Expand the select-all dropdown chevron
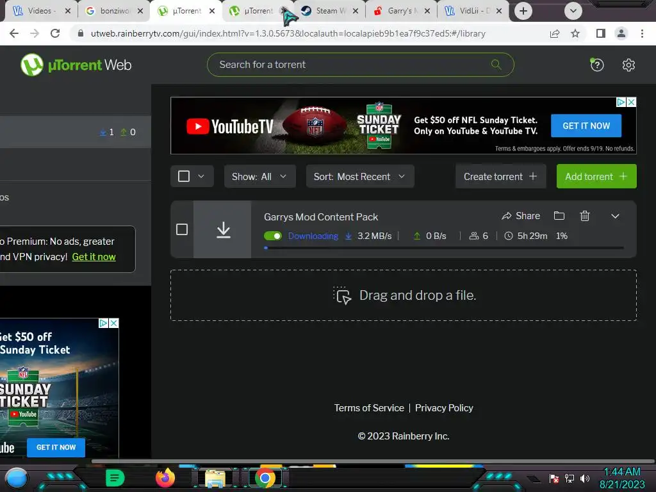 (x=201, y=176)
